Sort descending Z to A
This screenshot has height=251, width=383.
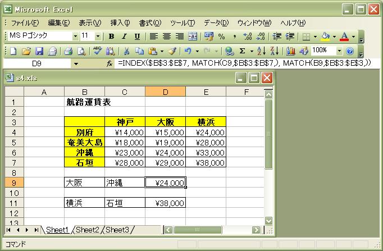tap(275, 51)
